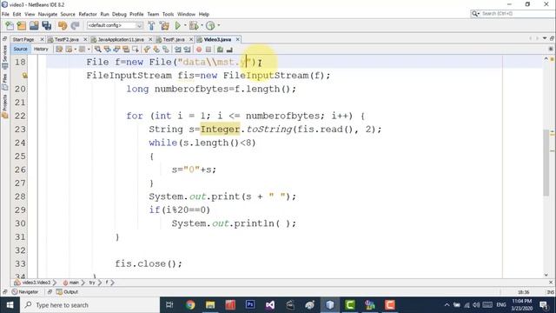This screenshot has height=313, width=556.
Task: Open the Refactor menu
Action: pos(88,14)
